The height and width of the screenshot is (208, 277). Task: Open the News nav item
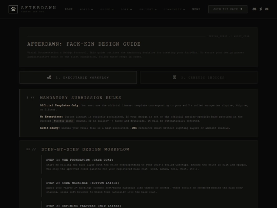pos(196,9)
